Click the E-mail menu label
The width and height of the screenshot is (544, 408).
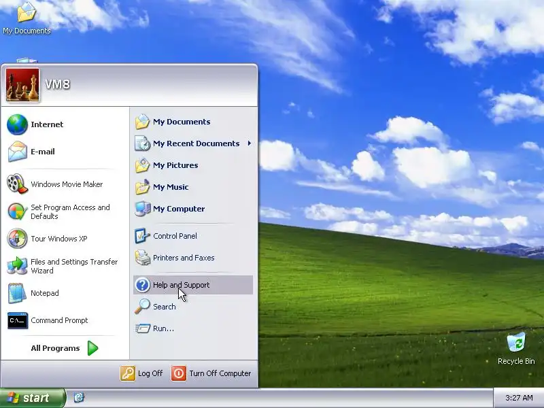pos(43,152)
